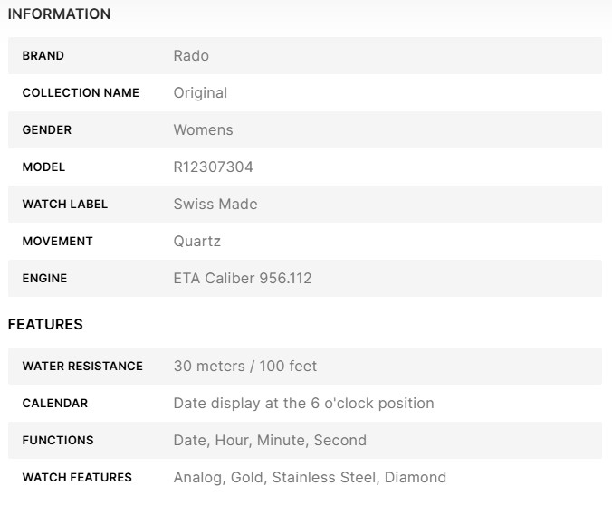Click the Original collection name value
The height and width of the screenshot is (505, 612).
pyautogui.click(x=200, y=93)
